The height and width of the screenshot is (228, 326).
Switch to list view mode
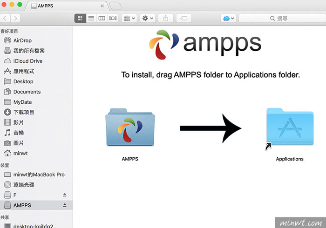[x=91, y=18]
